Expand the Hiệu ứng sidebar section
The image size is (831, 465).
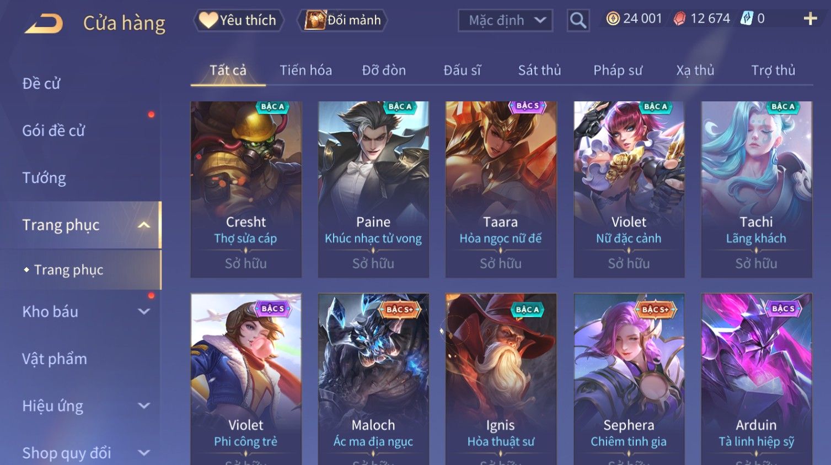(144, 405)
